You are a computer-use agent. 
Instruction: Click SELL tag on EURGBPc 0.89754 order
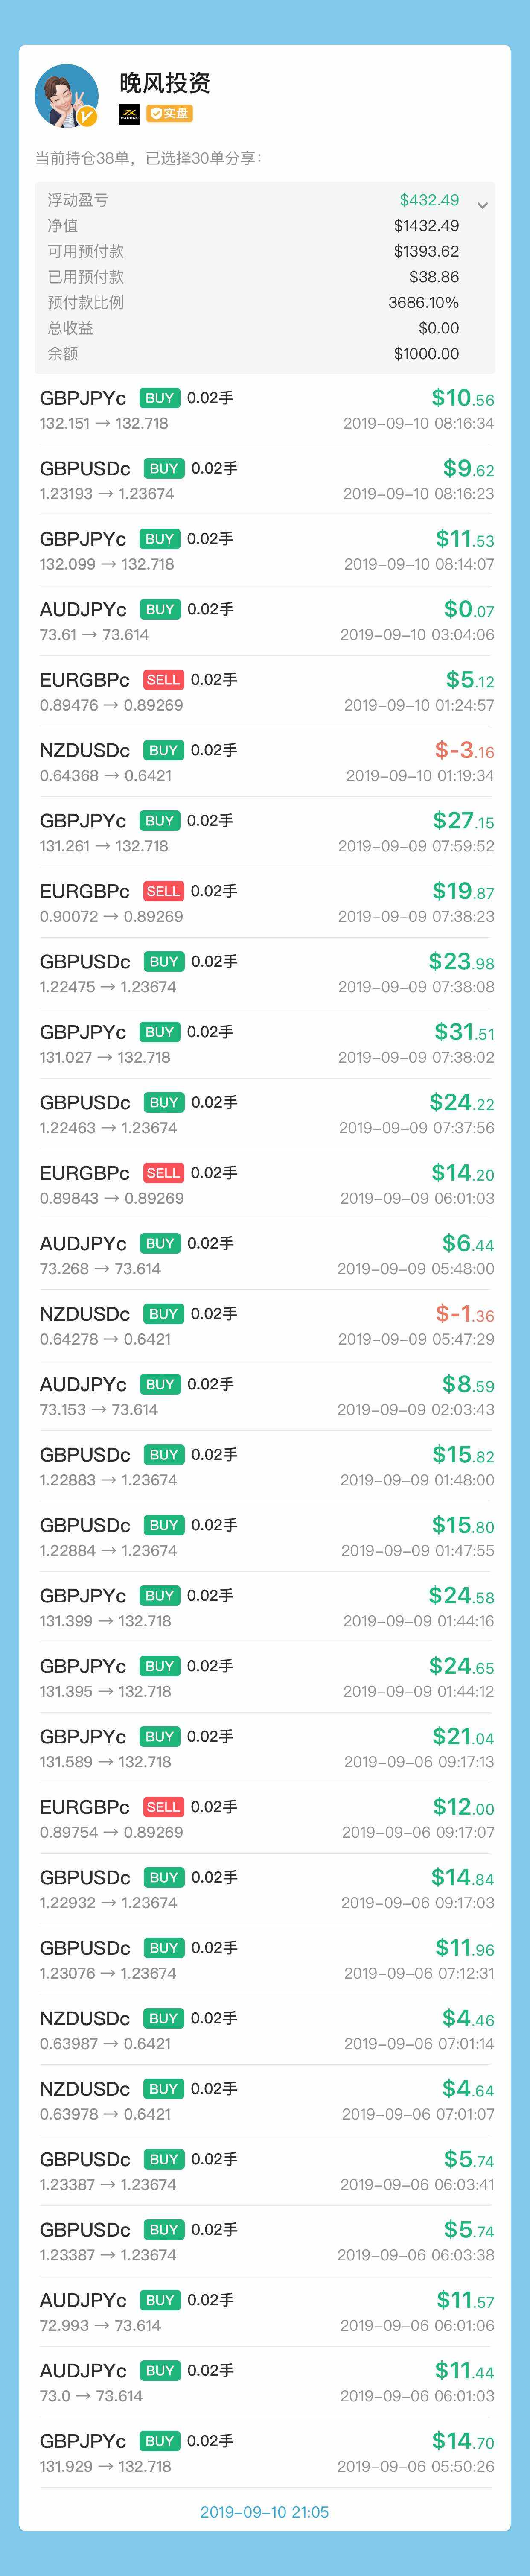click(x=163, y=1807)
